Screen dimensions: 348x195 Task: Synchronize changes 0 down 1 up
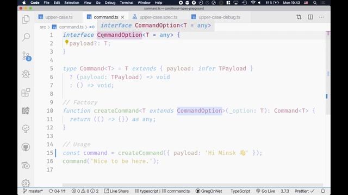(57, 191)
